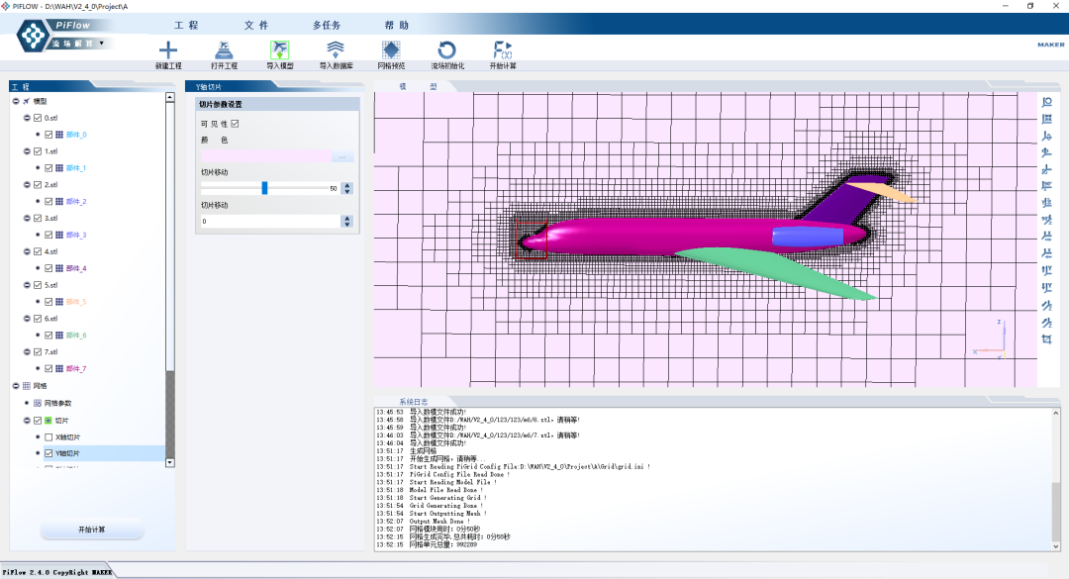The width and height of the screenshot is (1069, 579).
Task: Toggle the 可见性 visibility checkbox
Action: pos(235,124)
